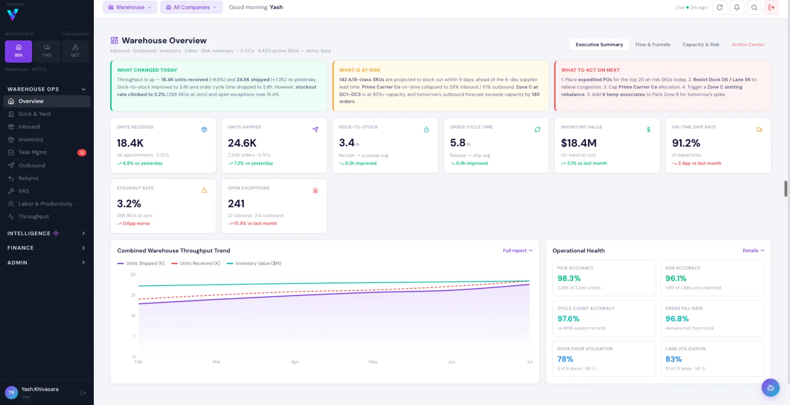Open Returns in sidebar

(47, 178)
